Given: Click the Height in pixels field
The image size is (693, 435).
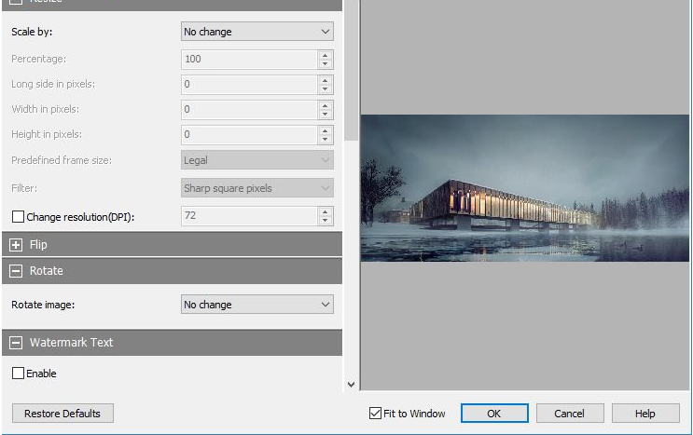Looking at the screenshot, I should 249,134.
